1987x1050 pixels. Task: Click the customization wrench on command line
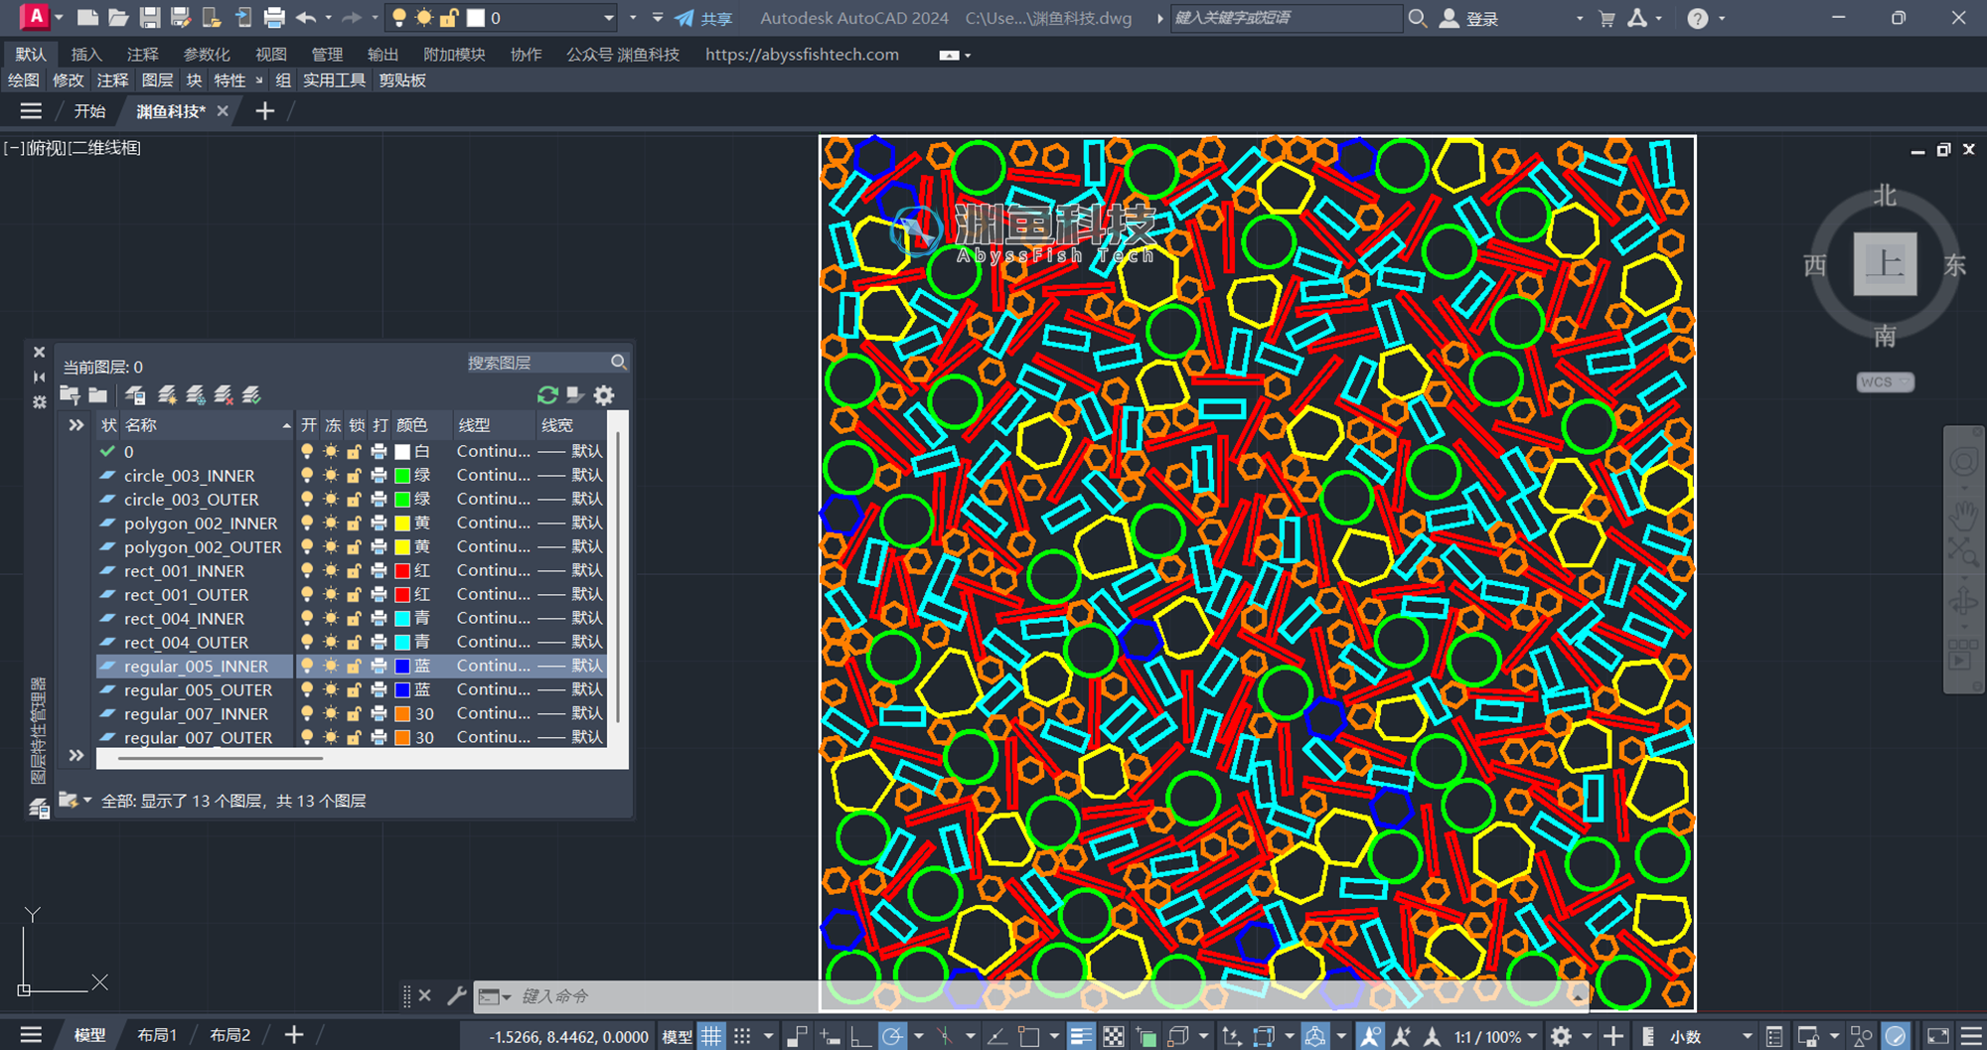click(x=457, y=995)
